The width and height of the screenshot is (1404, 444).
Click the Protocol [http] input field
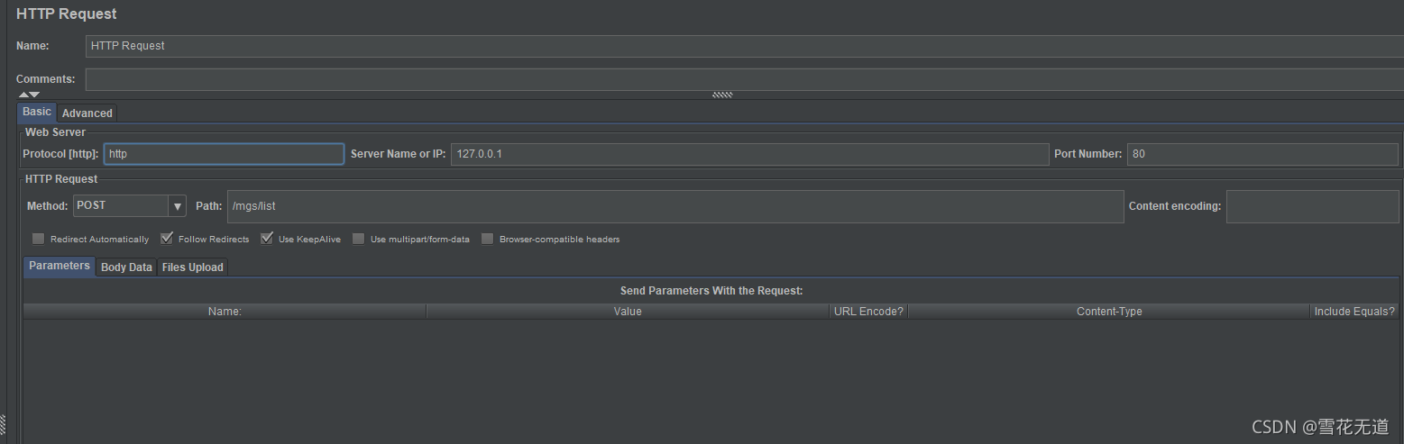tap(224, 154)
